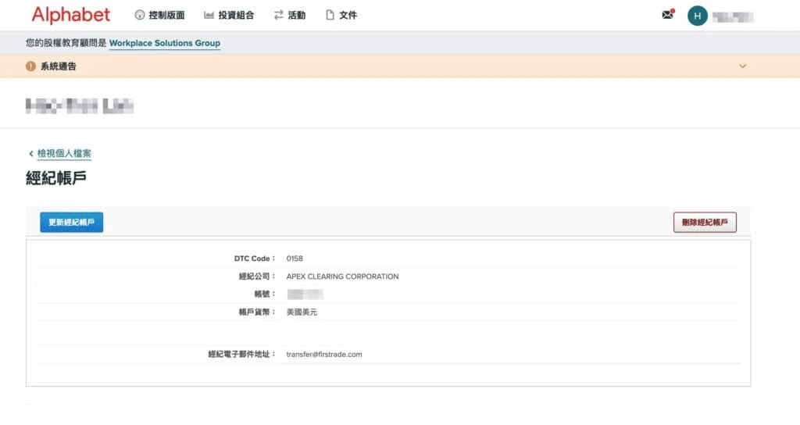Open Workplace Solutions Group link
This screenshot has width=800, height=425.
(x=165, y=44)
